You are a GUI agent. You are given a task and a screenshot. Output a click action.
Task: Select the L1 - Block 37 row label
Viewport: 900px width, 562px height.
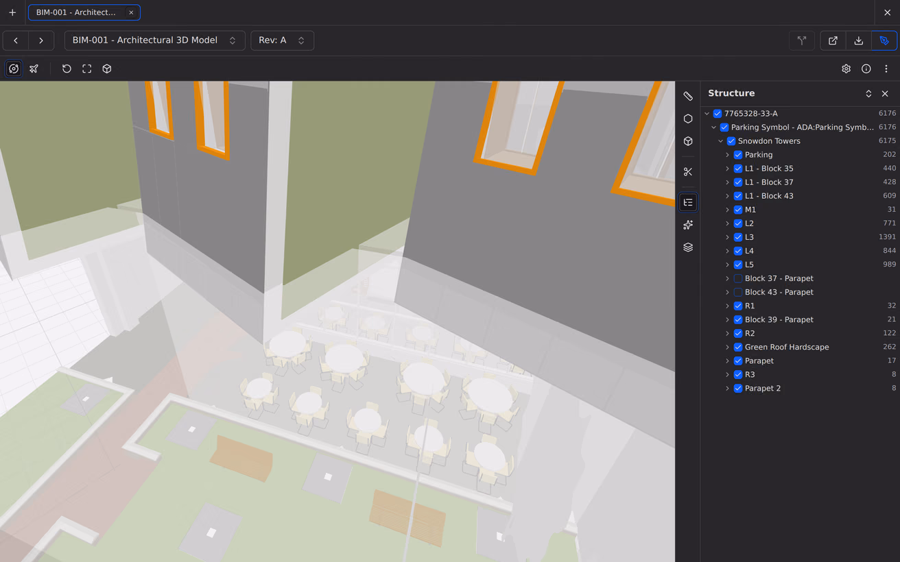coord(769,182)
